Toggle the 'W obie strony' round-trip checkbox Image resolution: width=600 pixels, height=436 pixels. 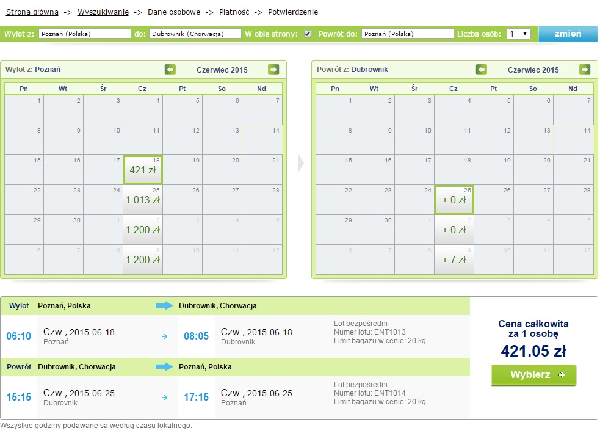307,34
